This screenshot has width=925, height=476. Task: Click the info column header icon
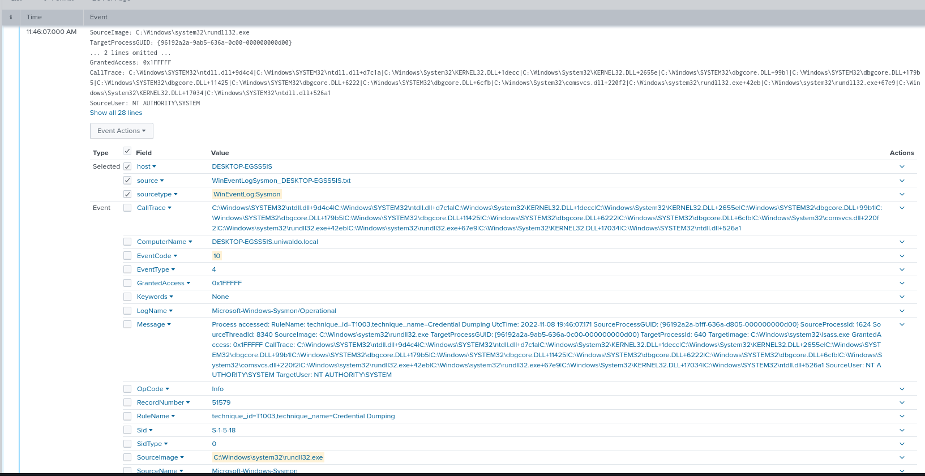pos(11,17)
